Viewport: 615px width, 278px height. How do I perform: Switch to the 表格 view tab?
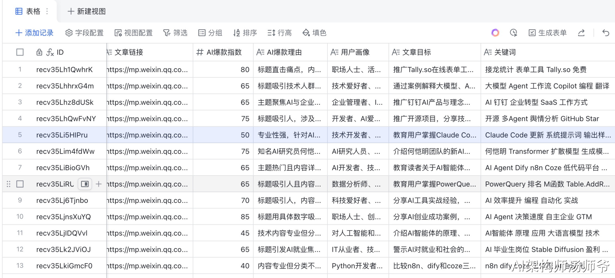point(28,11)
